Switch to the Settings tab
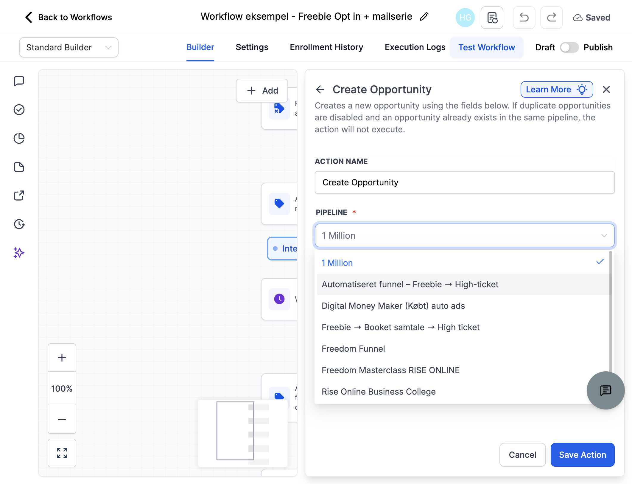Image resolution: width=632 pixels, height=484 pixels. 252,47
